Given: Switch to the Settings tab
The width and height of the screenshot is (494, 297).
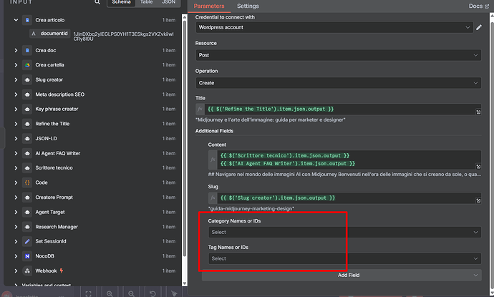Looking at the screenshot, I should click(248, 6).
